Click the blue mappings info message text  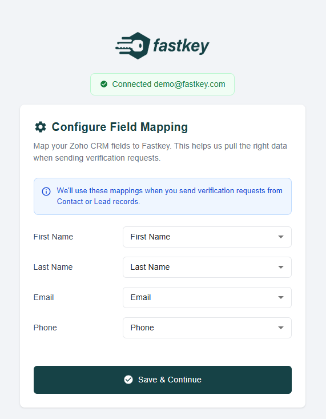pyautogui.click(x=170, y=196)
